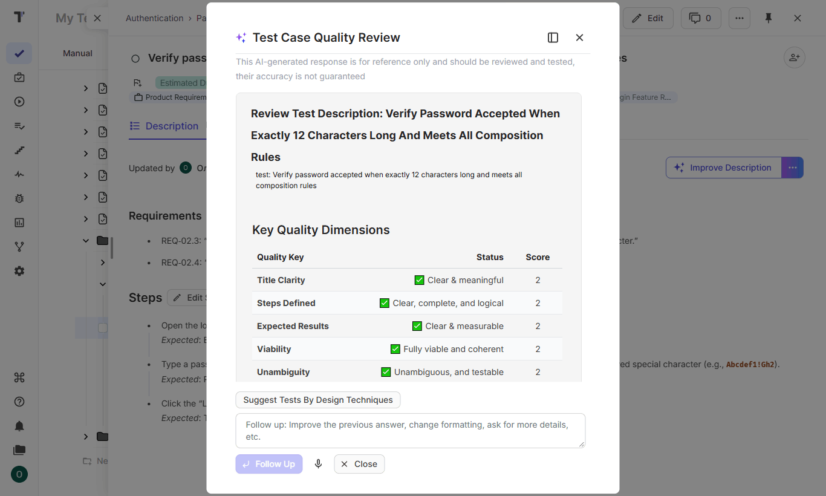826x496 pixels.
Task: Select the Description tab
Action: [164, 126]
